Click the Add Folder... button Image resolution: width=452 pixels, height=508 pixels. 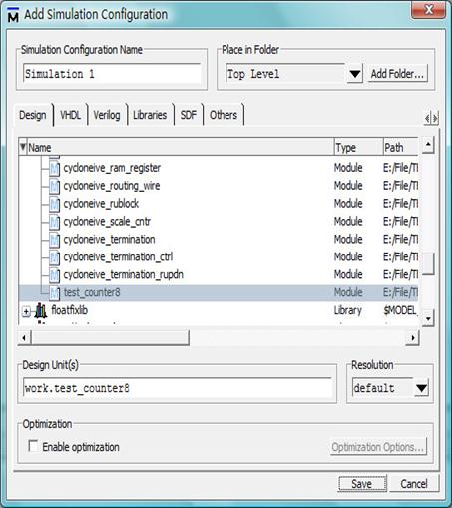(x=397, y=74)
